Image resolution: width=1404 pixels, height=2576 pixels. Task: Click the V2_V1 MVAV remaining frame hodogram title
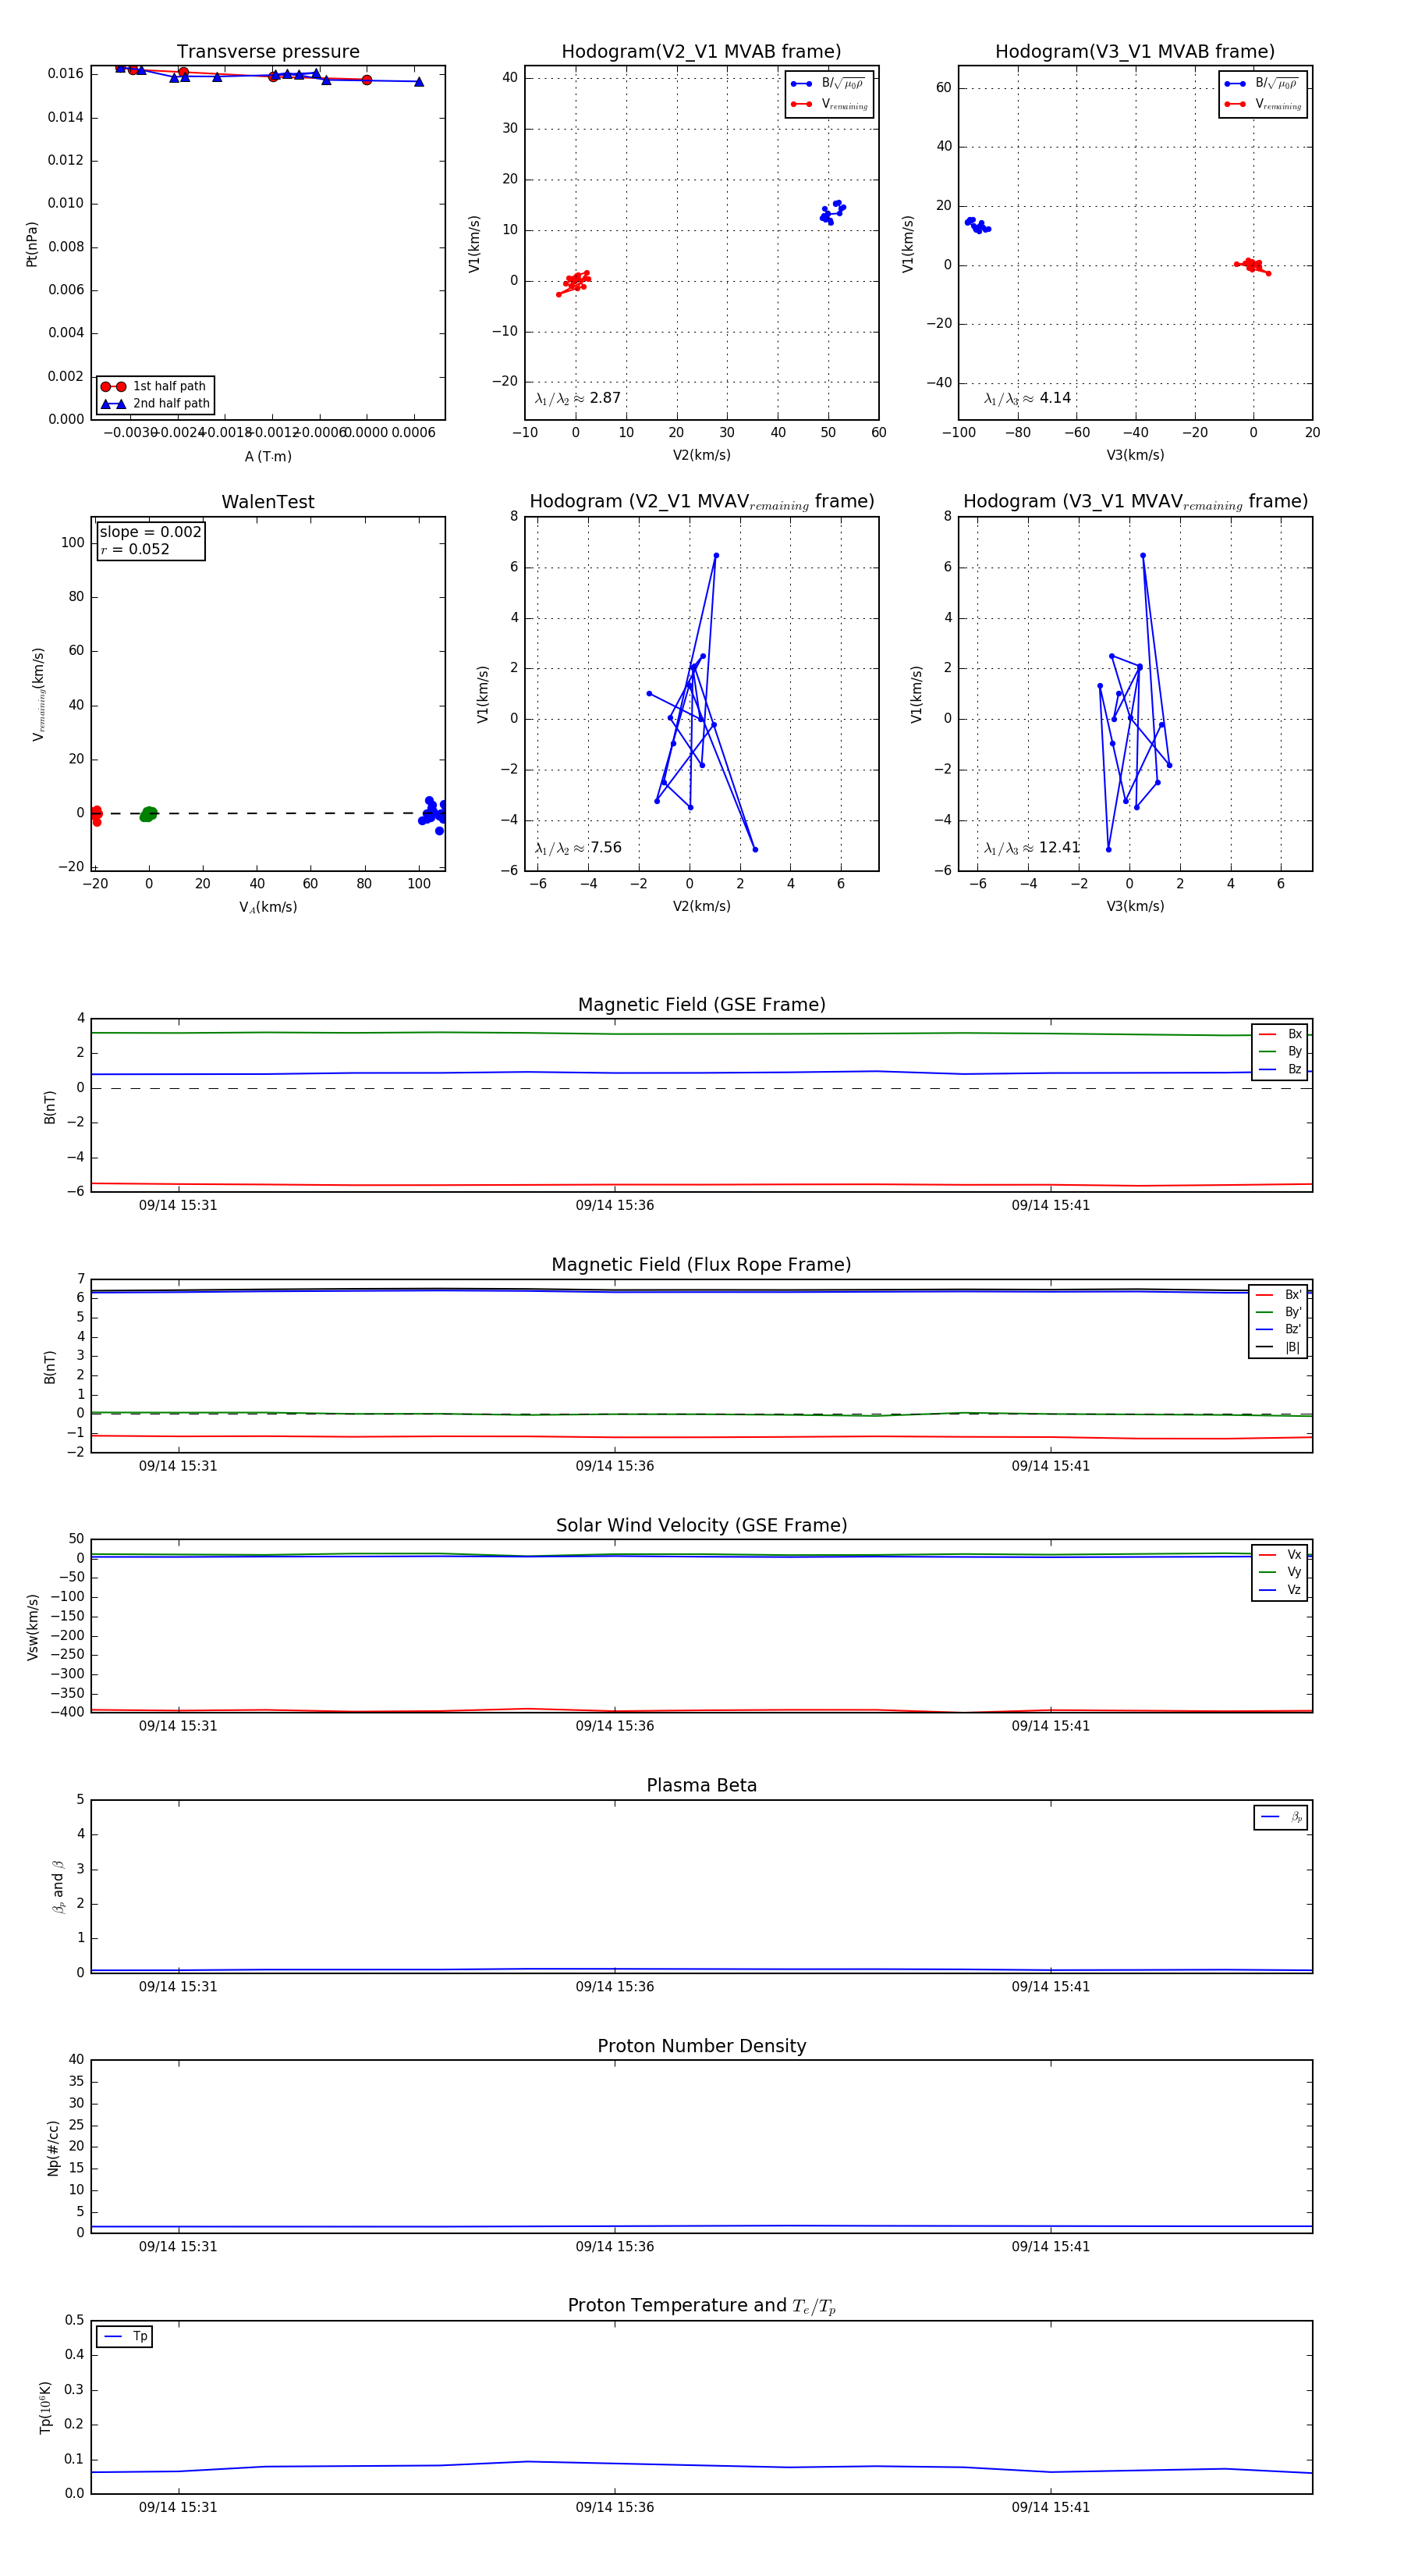(701, 502)
